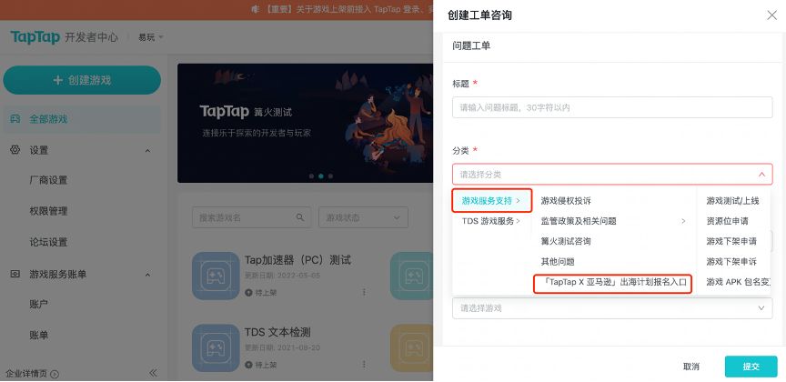786x382 pixels.
Task: Open the 游戏状态 filter dropdown
Action: point(363,217)
